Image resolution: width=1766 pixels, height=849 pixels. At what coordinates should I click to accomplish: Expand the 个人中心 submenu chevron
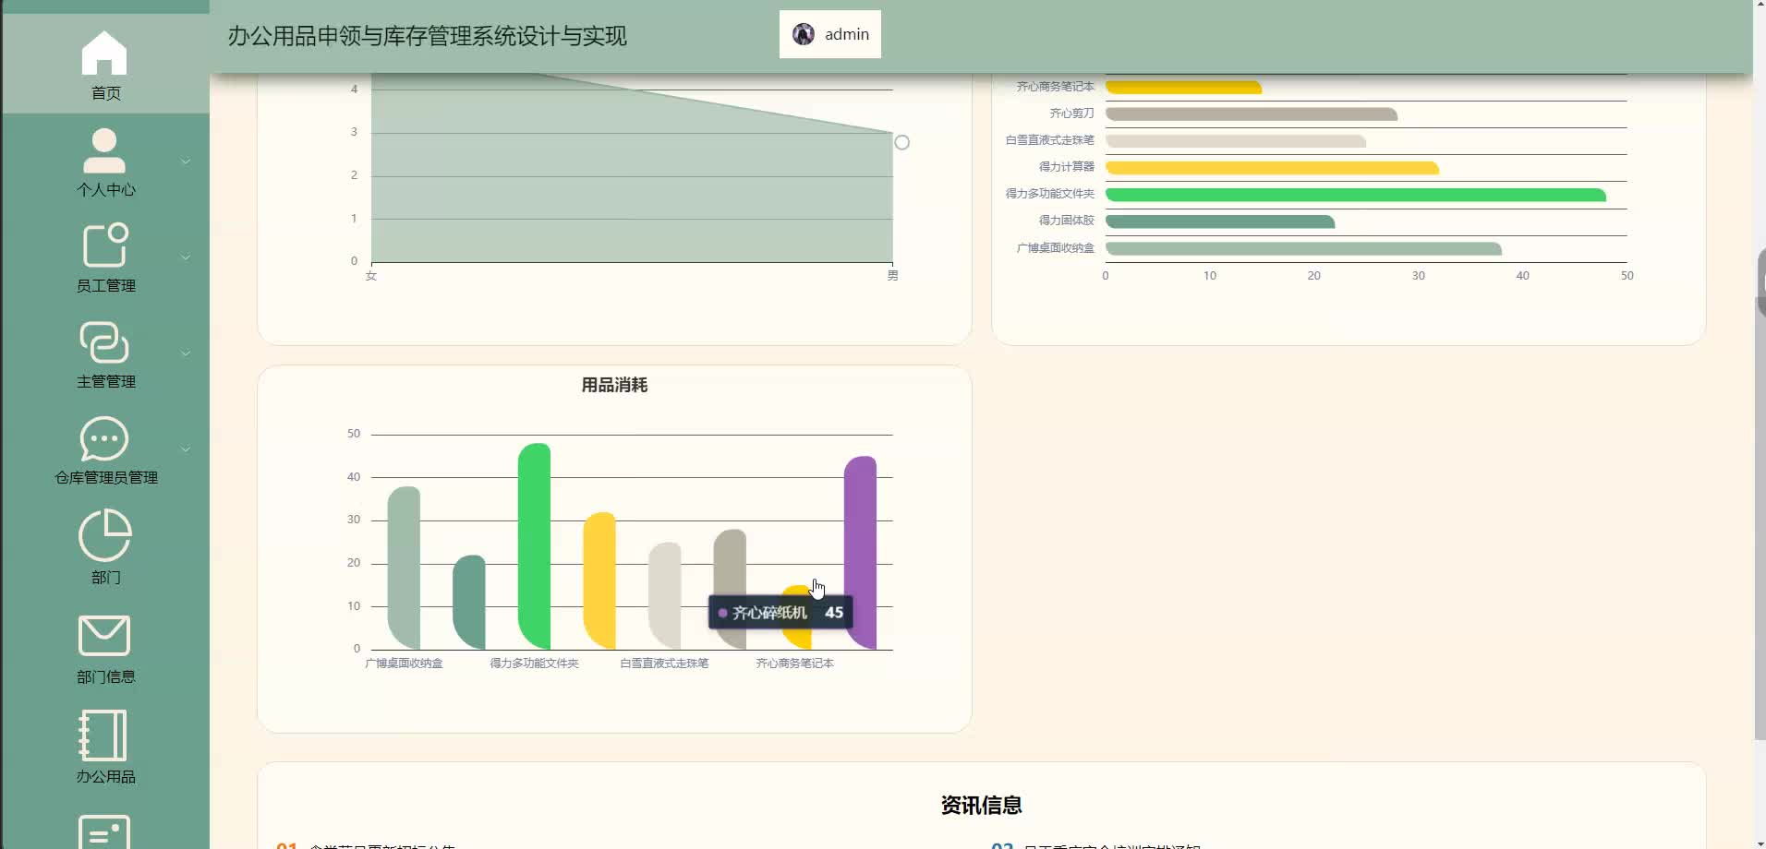(186, 161)
